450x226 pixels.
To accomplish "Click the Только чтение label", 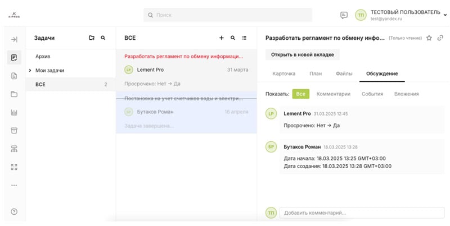I will [405, 38].
